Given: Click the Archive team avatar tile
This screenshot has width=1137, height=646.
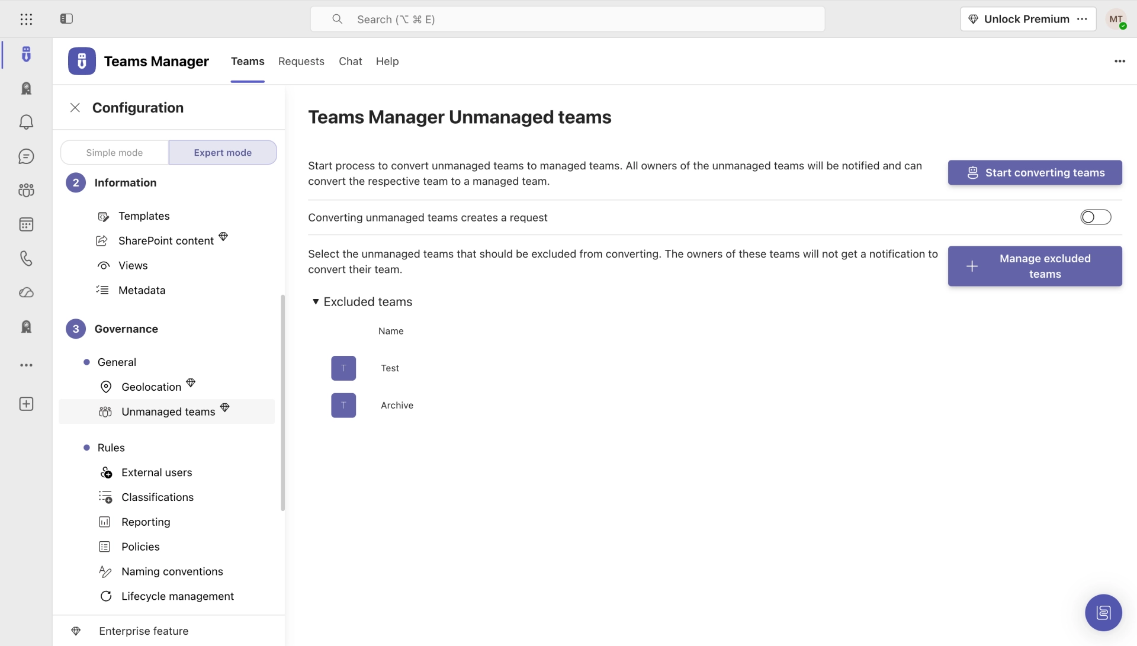Looking at the screenshot, I should pyautogui.click(x=343, y=406).
